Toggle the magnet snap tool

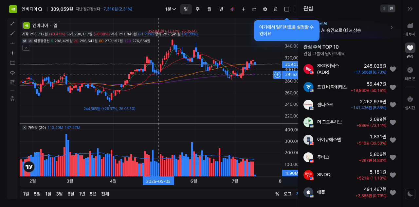coord(12,98)
